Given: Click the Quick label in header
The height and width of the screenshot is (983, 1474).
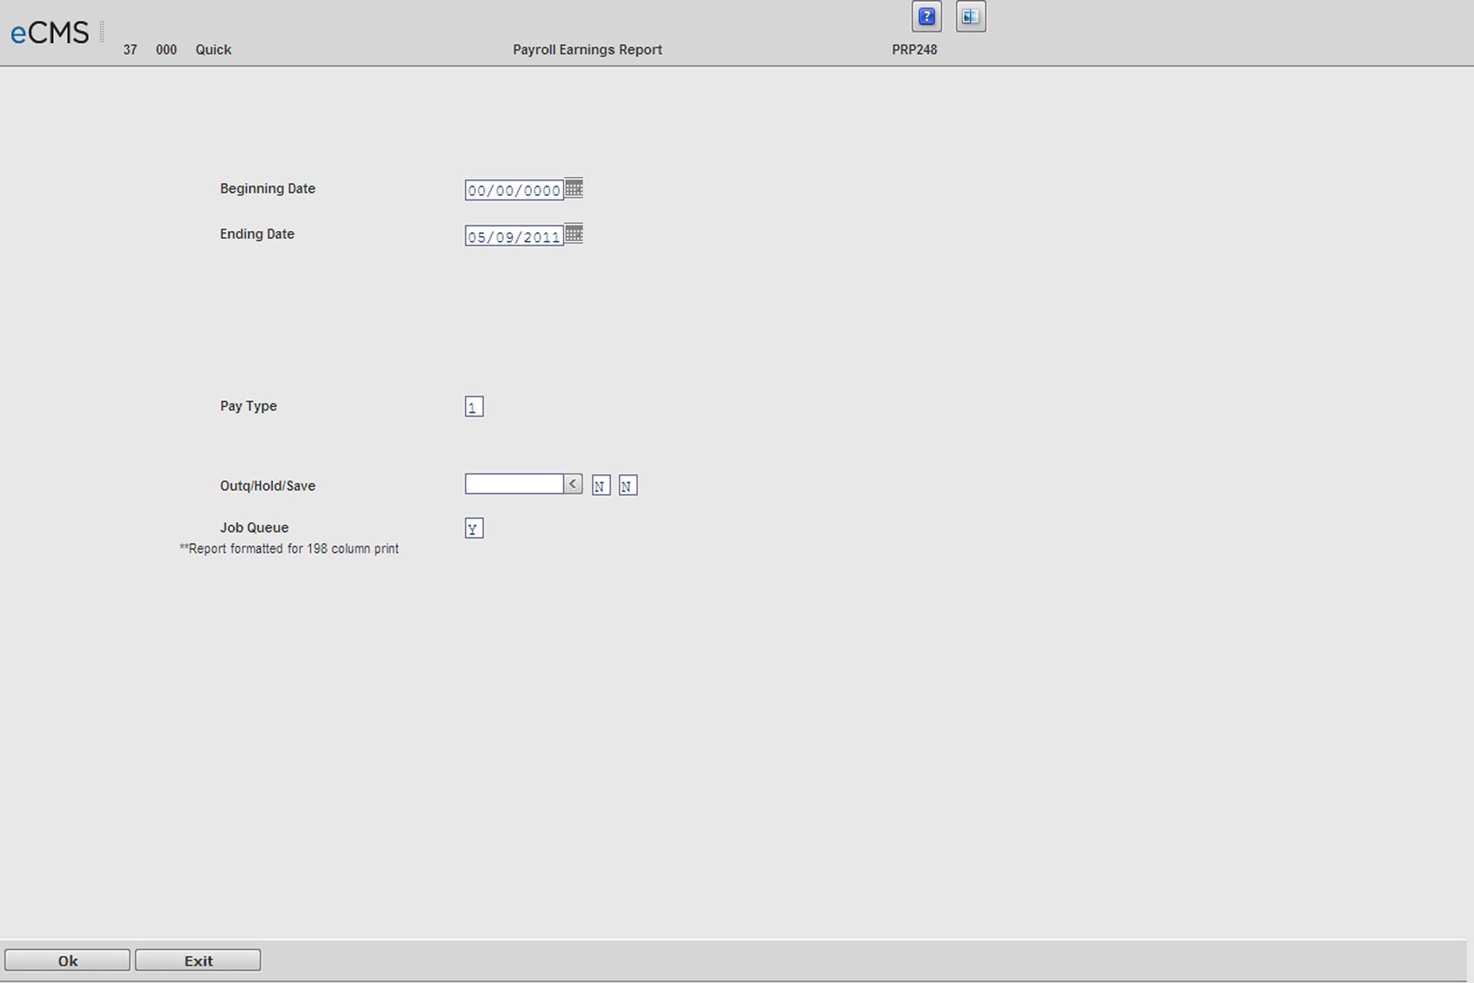Looking at the screenshot, I should [x=213, y=50].
